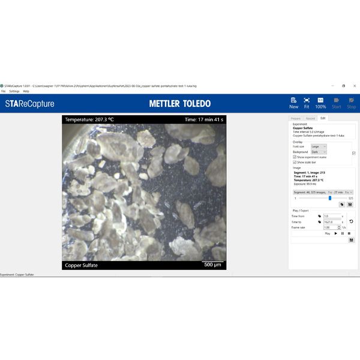360x360 pixels.
Task: Save current image using the disk icon below the slider
Action: click(x=350, y=205)
